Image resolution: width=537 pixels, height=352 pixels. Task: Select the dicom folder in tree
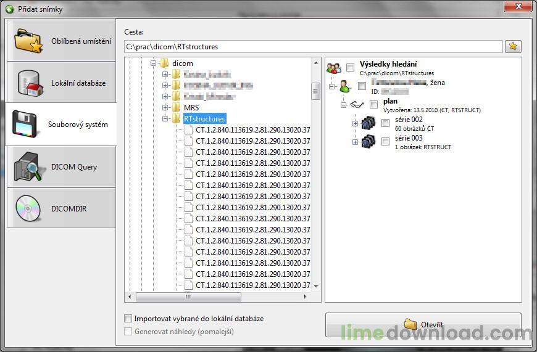(183, 63)
